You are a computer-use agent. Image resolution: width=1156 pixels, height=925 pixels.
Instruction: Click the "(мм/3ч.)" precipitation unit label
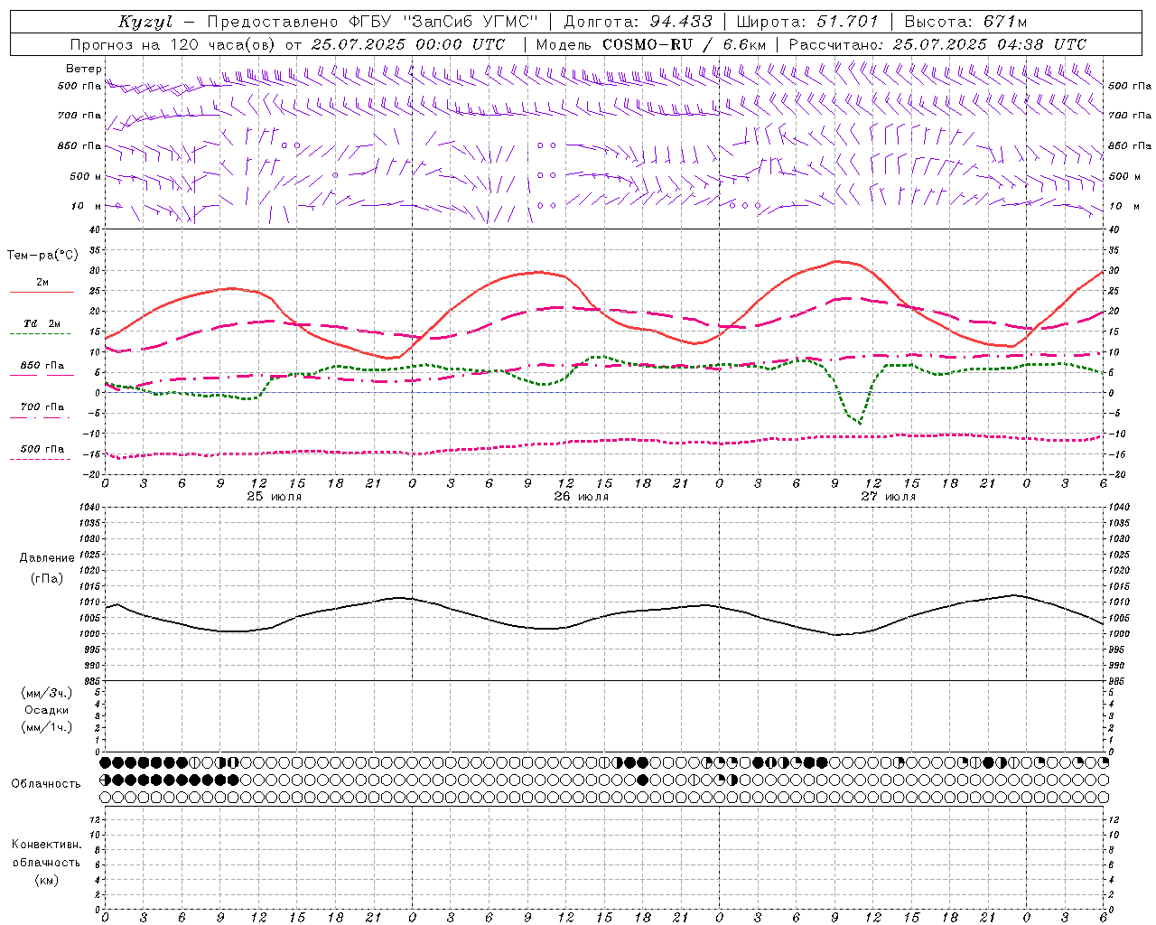pyautogui.click(x=47, y=693)
